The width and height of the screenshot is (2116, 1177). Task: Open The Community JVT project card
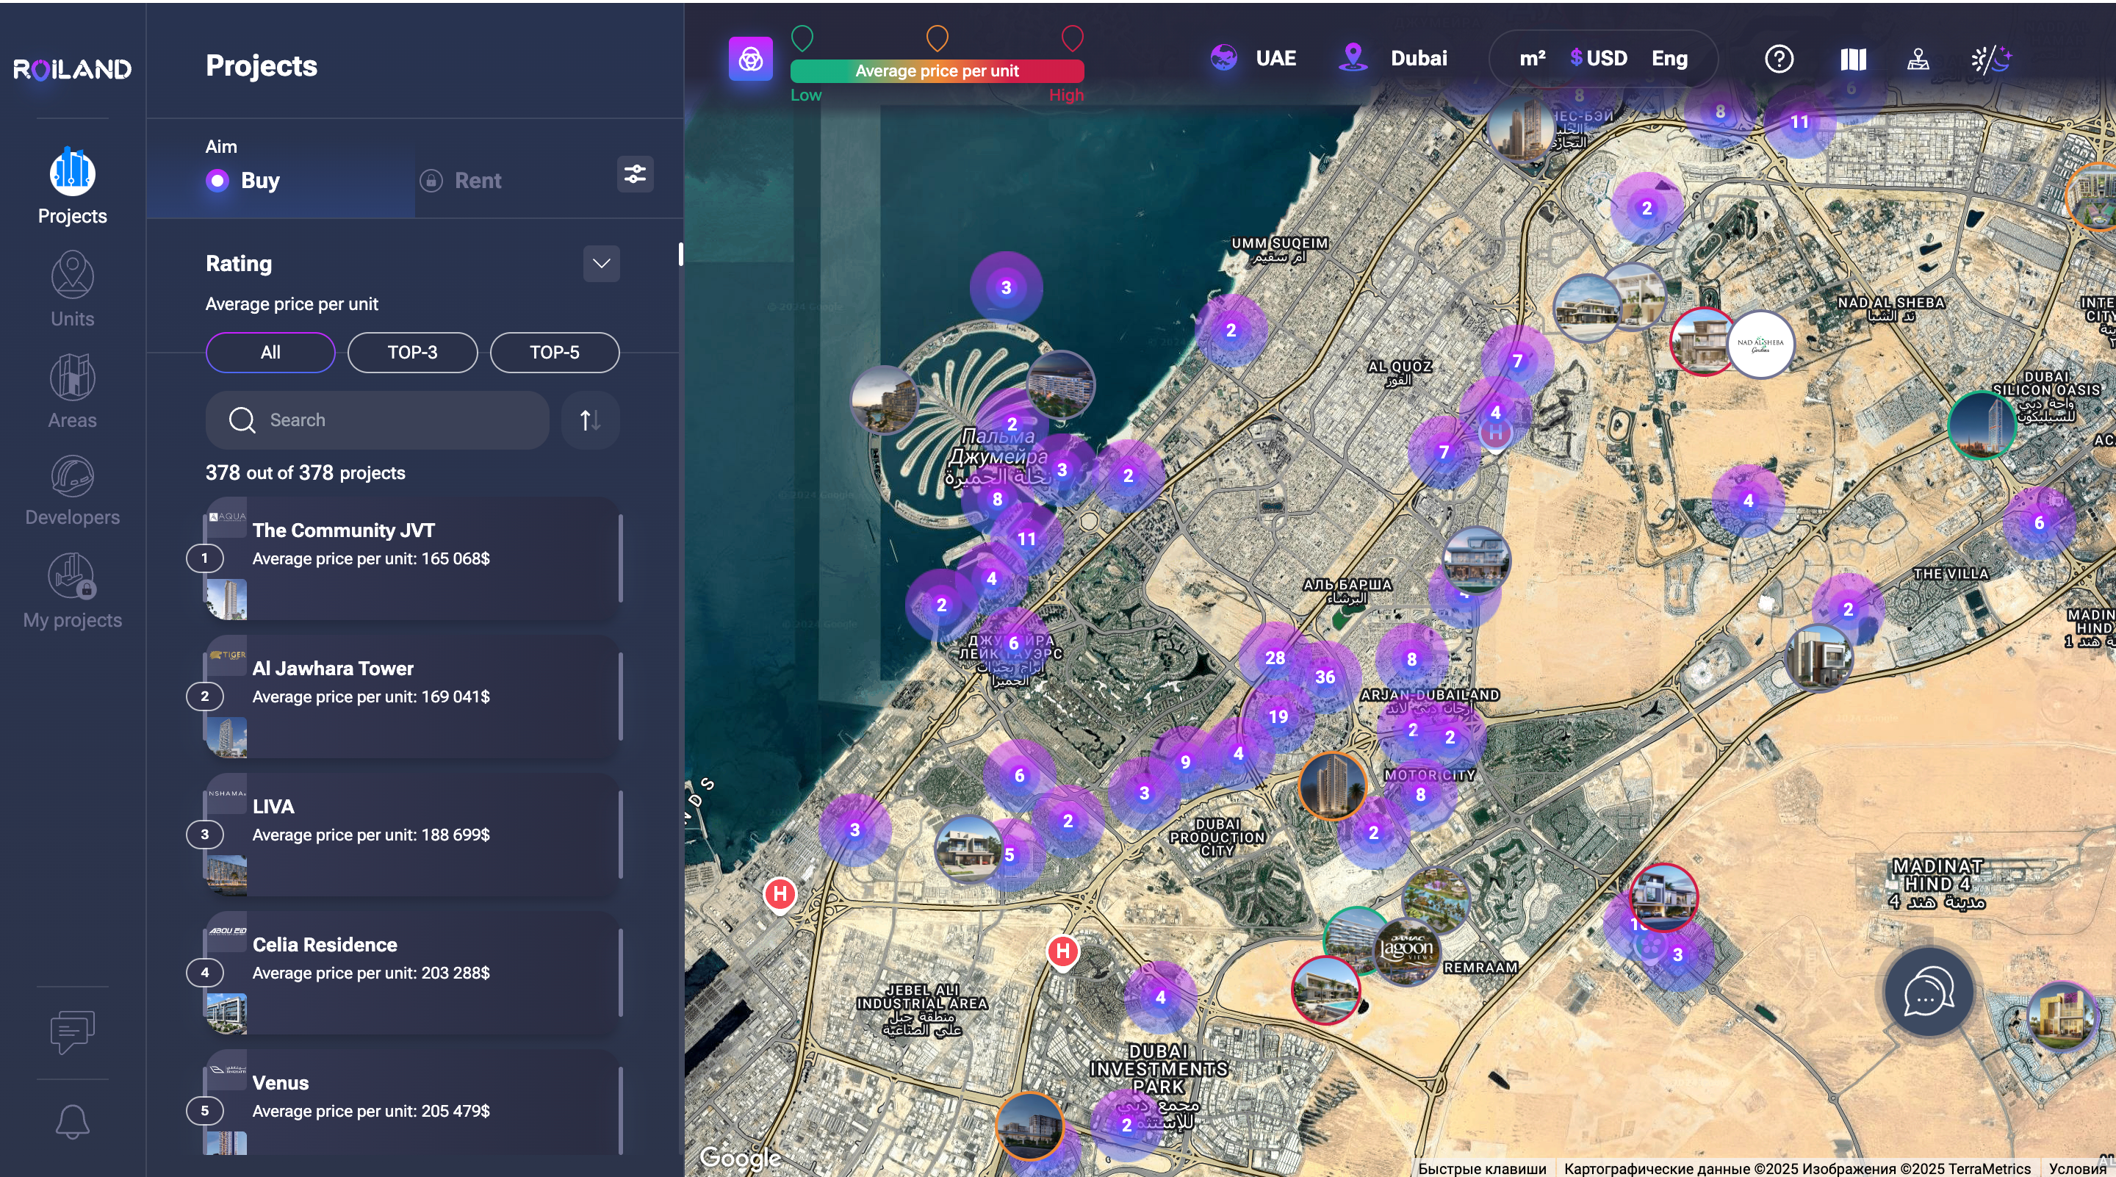pos(411,558)
